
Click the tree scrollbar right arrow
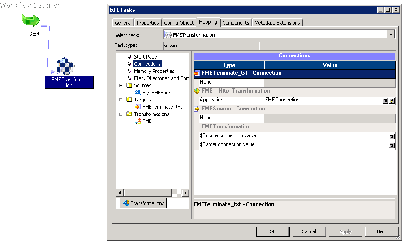(x=185, y=193)
